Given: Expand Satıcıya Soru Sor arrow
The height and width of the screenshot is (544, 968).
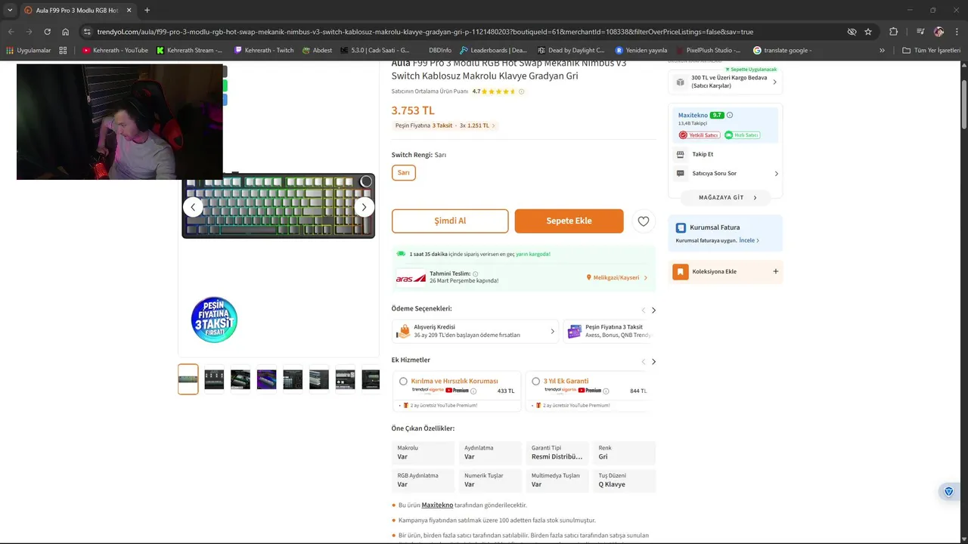Looking at the screenshot, I should (776, 174).
